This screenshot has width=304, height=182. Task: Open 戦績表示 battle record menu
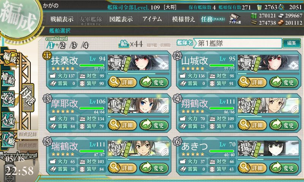pyautogui.click(x=62, y=19)
